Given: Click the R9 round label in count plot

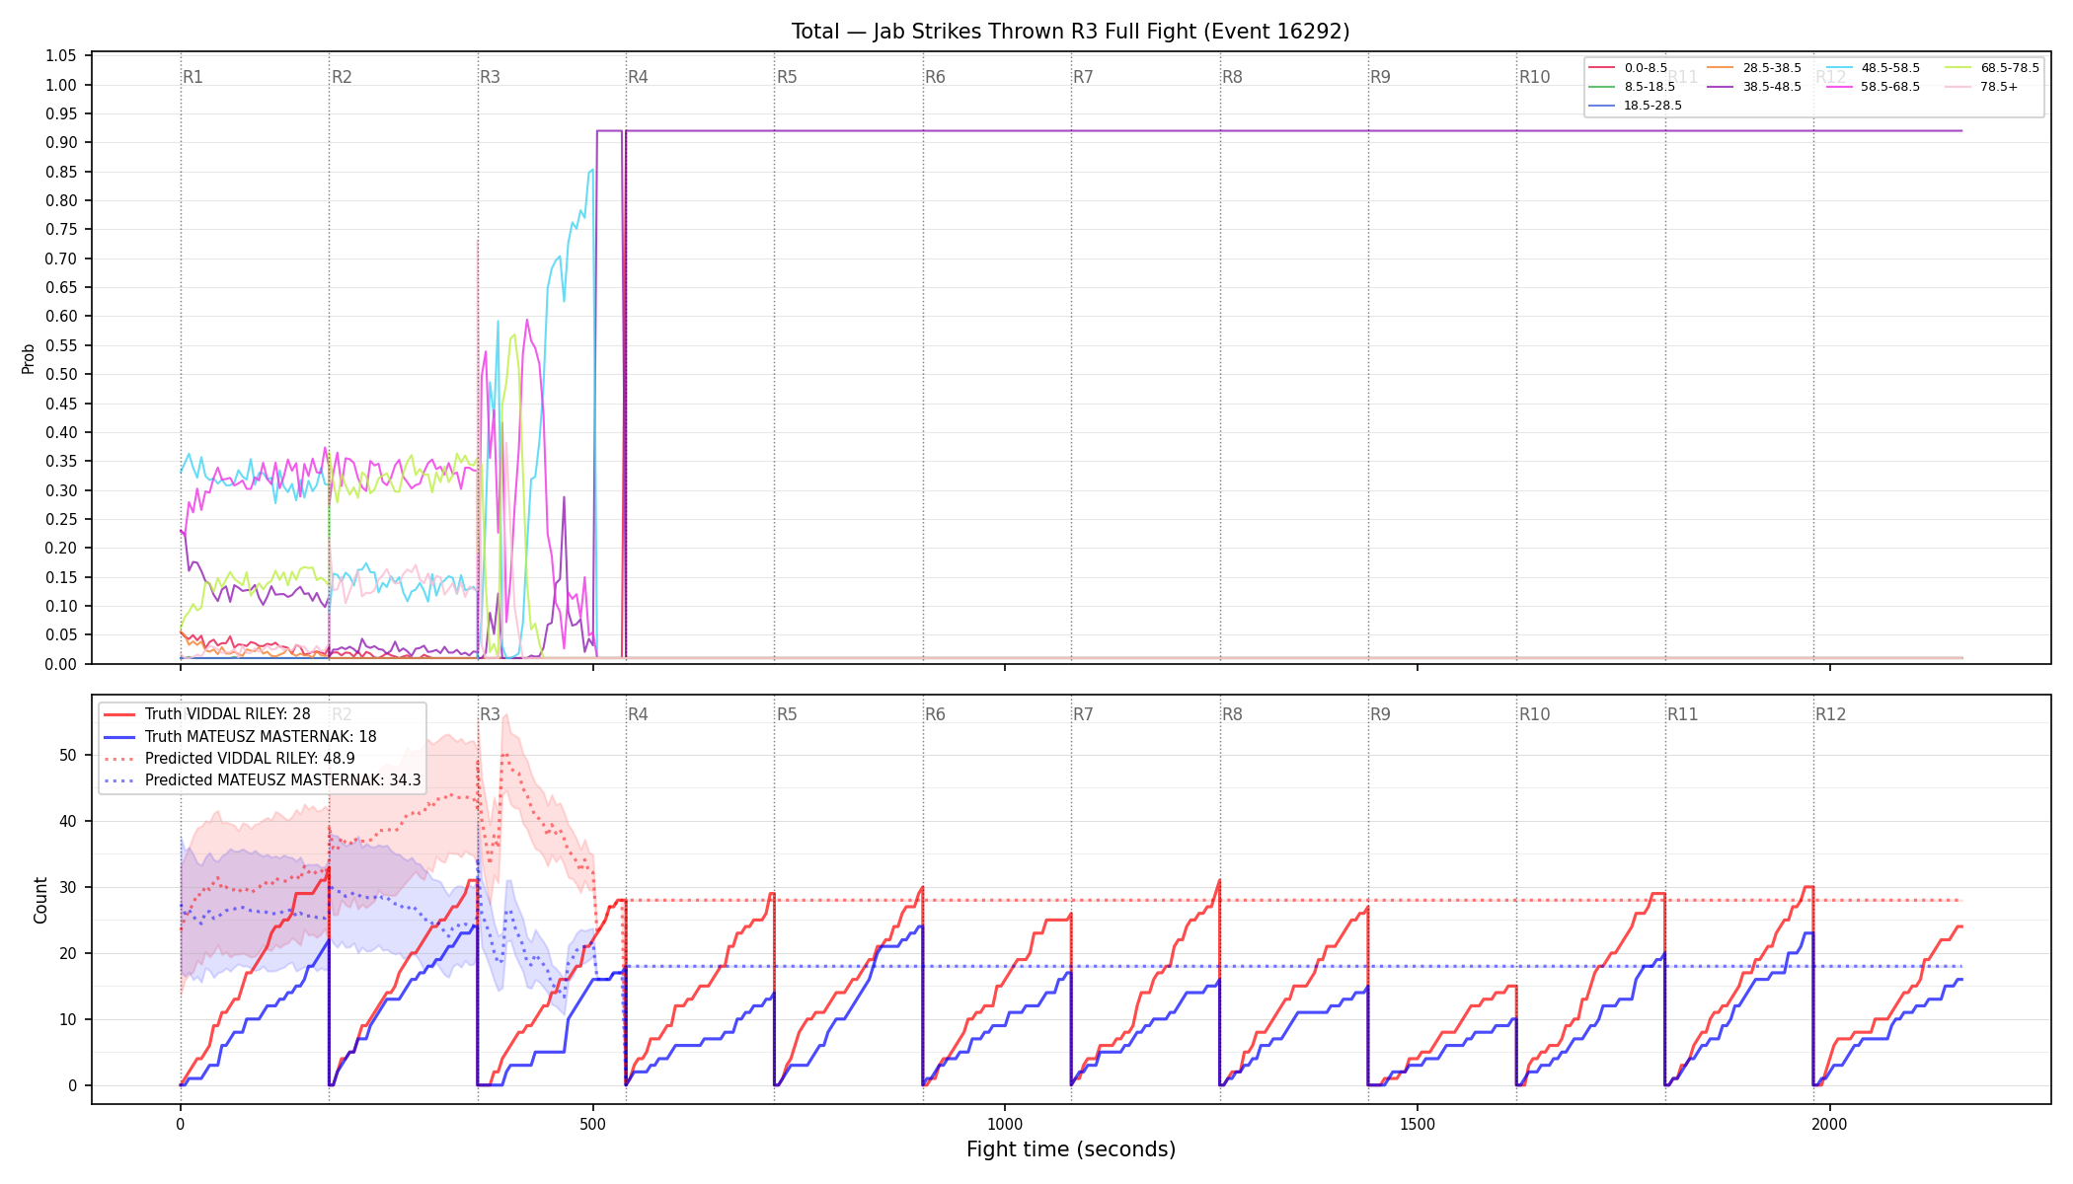Looking at the screenshot, I should pos(1380,714).
